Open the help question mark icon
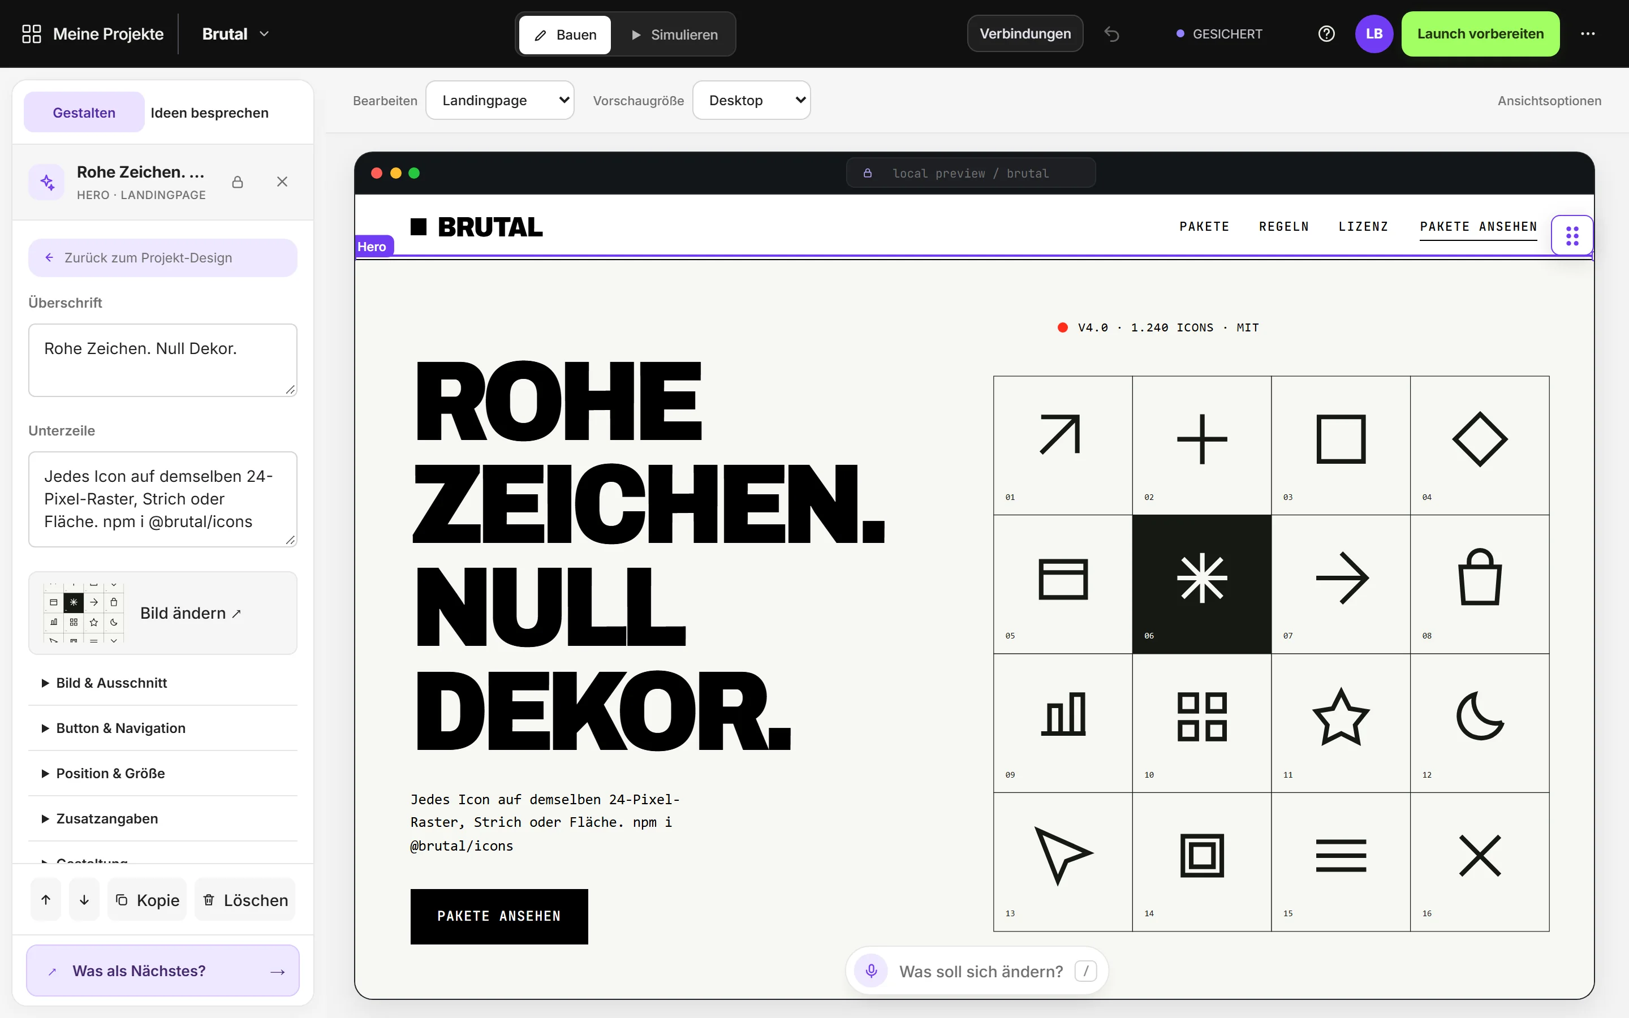 click(x=1326, y=34)
